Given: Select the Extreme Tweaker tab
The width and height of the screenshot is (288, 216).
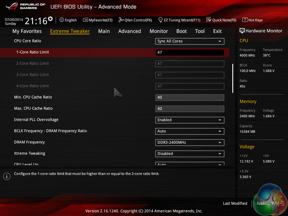Looking at the screenshot, I should click(70, 31).
